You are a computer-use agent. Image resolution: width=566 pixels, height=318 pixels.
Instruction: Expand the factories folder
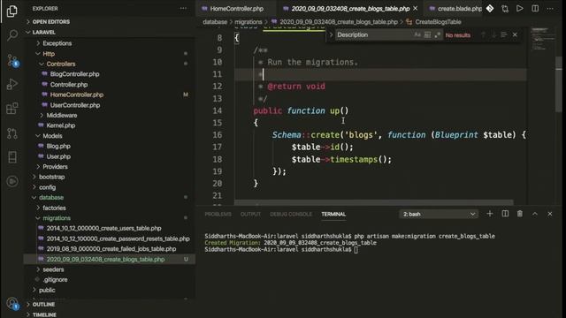click(x=54, y=208)
